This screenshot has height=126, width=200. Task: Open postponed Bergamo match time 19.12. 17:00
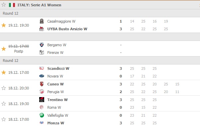(x=19, y=46)
